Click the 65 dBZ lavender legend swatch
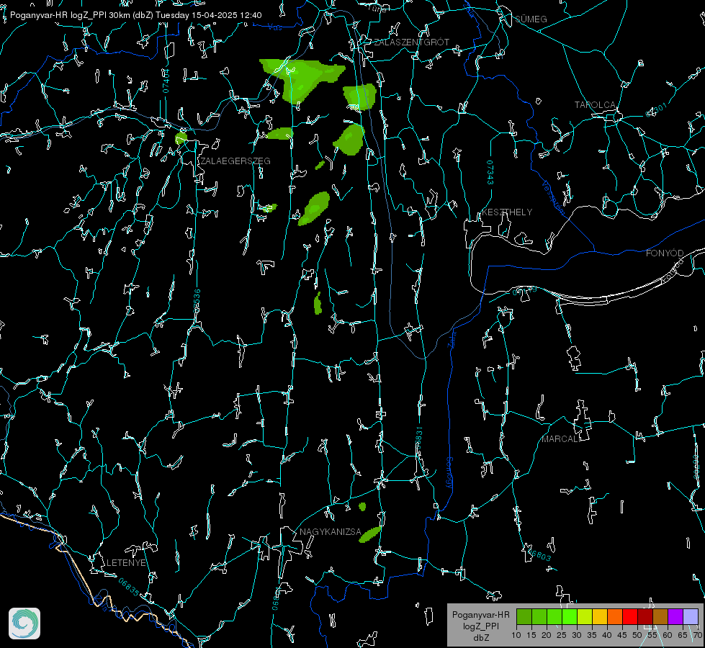 [691, 616]
